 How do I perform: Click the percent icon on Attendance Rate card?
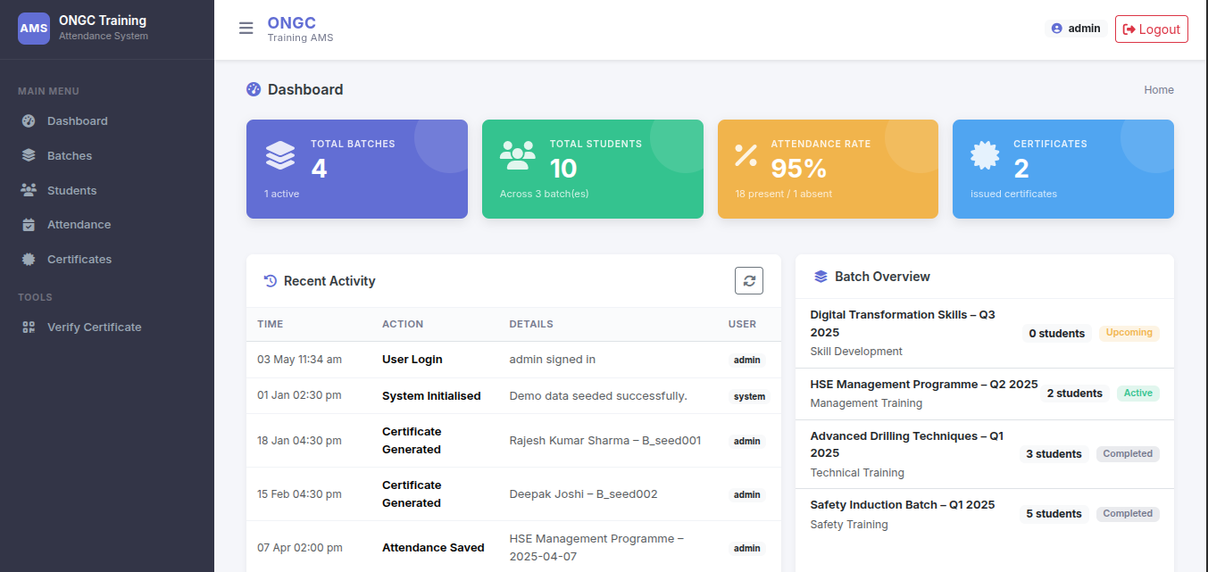coord(746,155)
